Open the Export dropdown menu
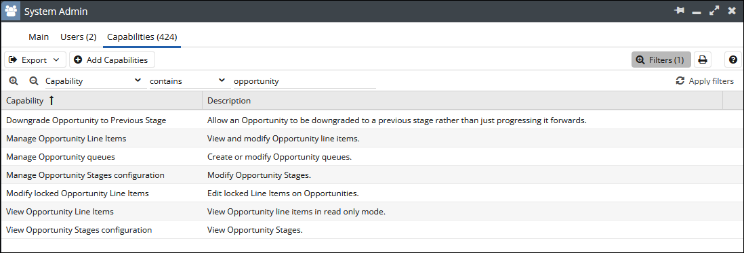Viewport: 744px width, 253px height. pyautogui.click(x=34, y=60)
